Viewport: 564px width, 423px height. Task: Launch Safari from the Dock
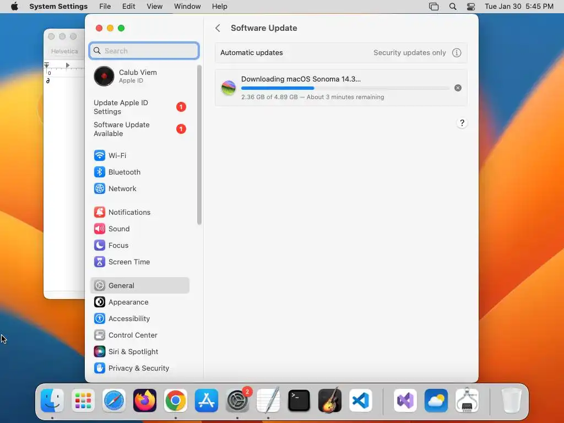coord(114,400)
